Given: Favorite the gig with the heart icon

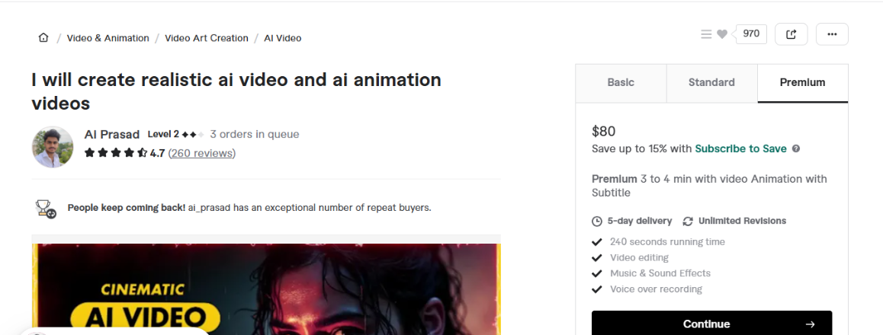Looking at the screenshot, I should click(722, 34).
